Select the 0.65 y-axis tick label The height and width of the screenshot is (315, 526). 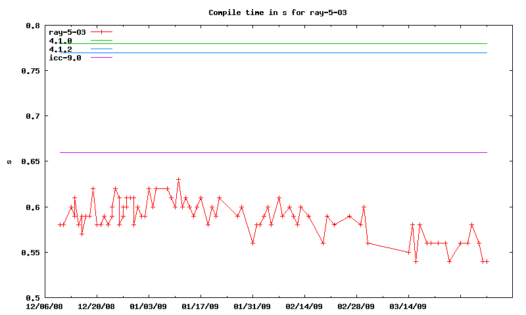click(x=30, y=161)
